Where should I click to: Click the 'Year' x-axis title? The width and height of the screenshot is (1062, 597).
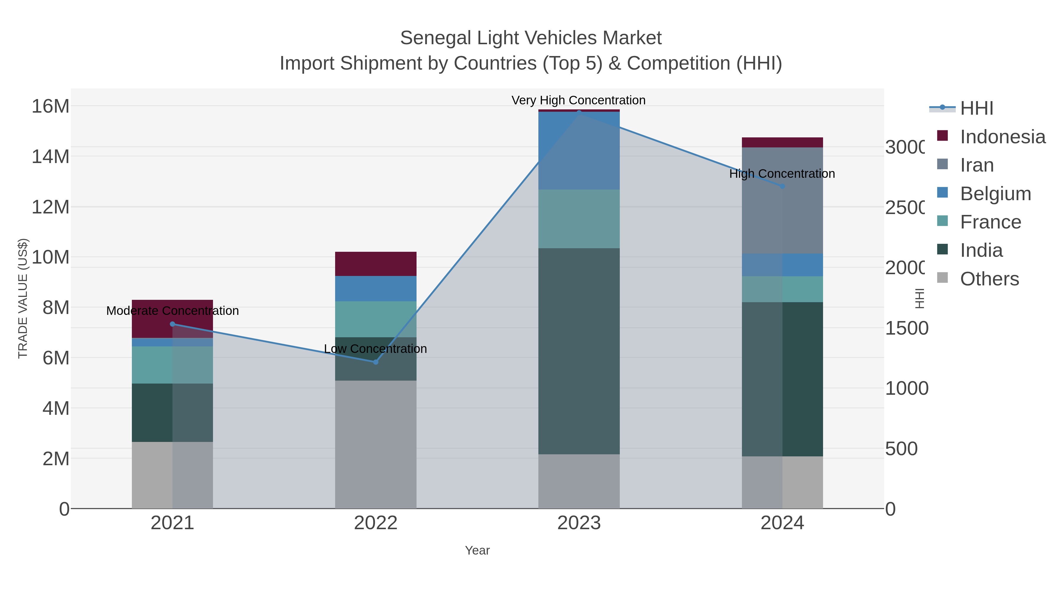477,550
